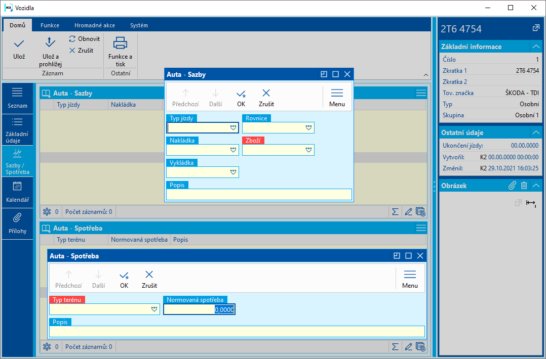Image resolution: width=546 pixels, height=359 pixels.
Task: Open hamburger menu of Auta - Spotřeba panel
Action: tap(421, 228)
